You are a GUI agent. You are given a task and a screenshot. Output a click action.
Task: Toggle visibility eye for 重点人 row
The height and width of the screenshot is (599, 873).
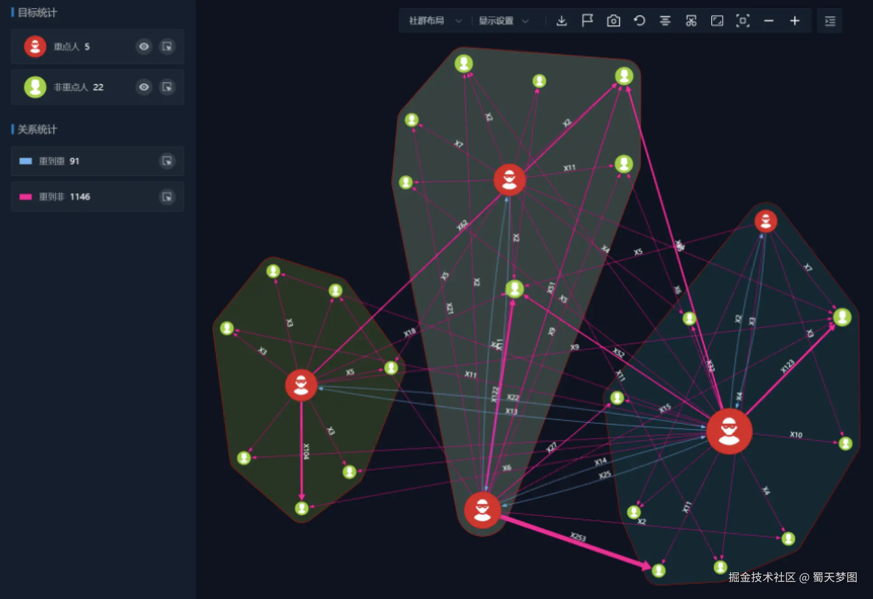tap(144, 47)
